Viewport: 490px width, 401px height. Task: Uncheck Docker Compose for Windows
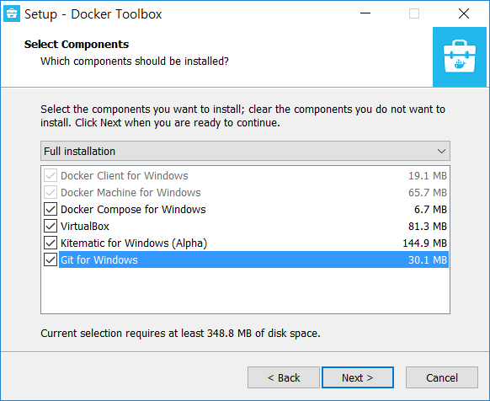point(51,209)
